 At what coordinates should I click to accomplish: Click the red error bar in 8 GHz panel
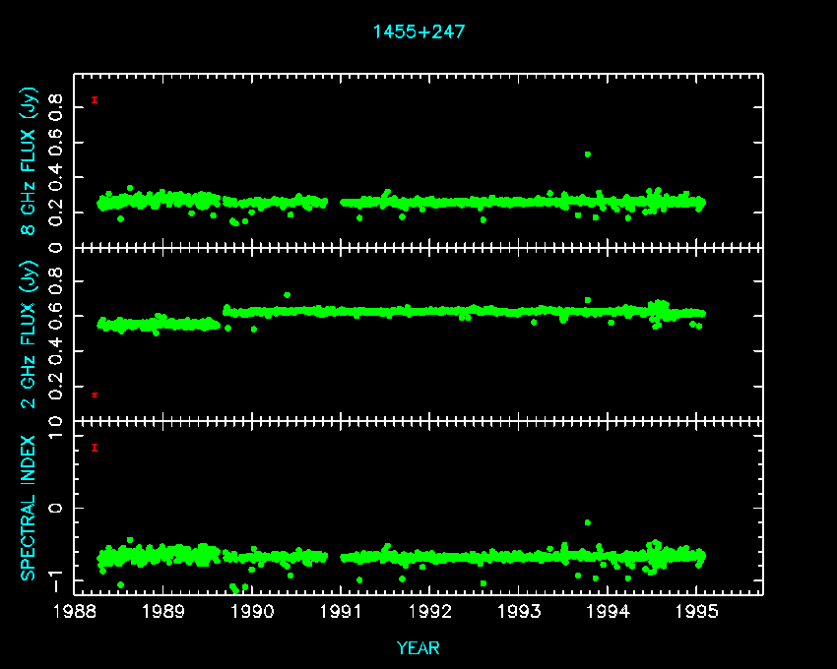tap(95, 99)
